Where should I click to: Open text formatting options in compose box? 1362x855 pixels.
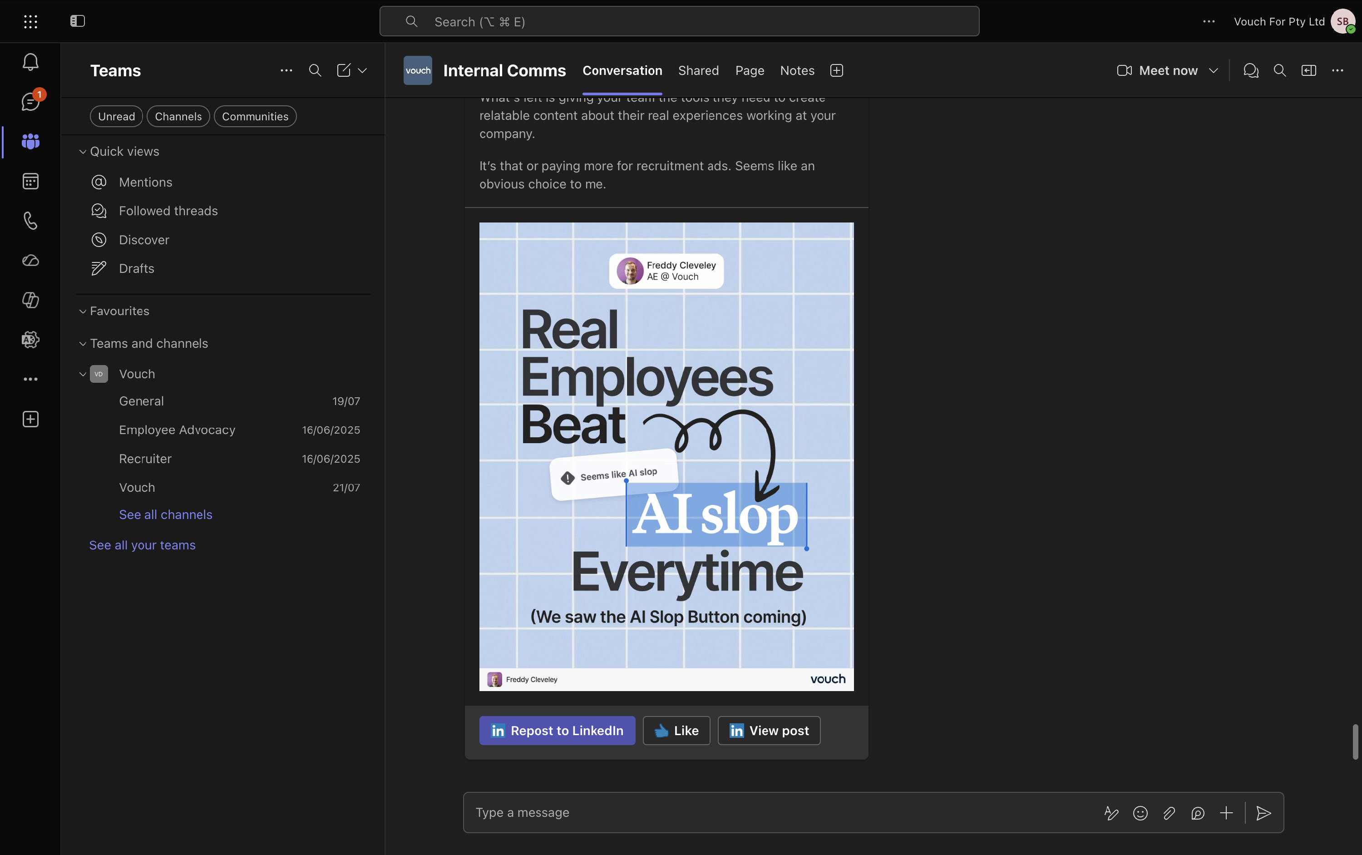click(1111, 813)
